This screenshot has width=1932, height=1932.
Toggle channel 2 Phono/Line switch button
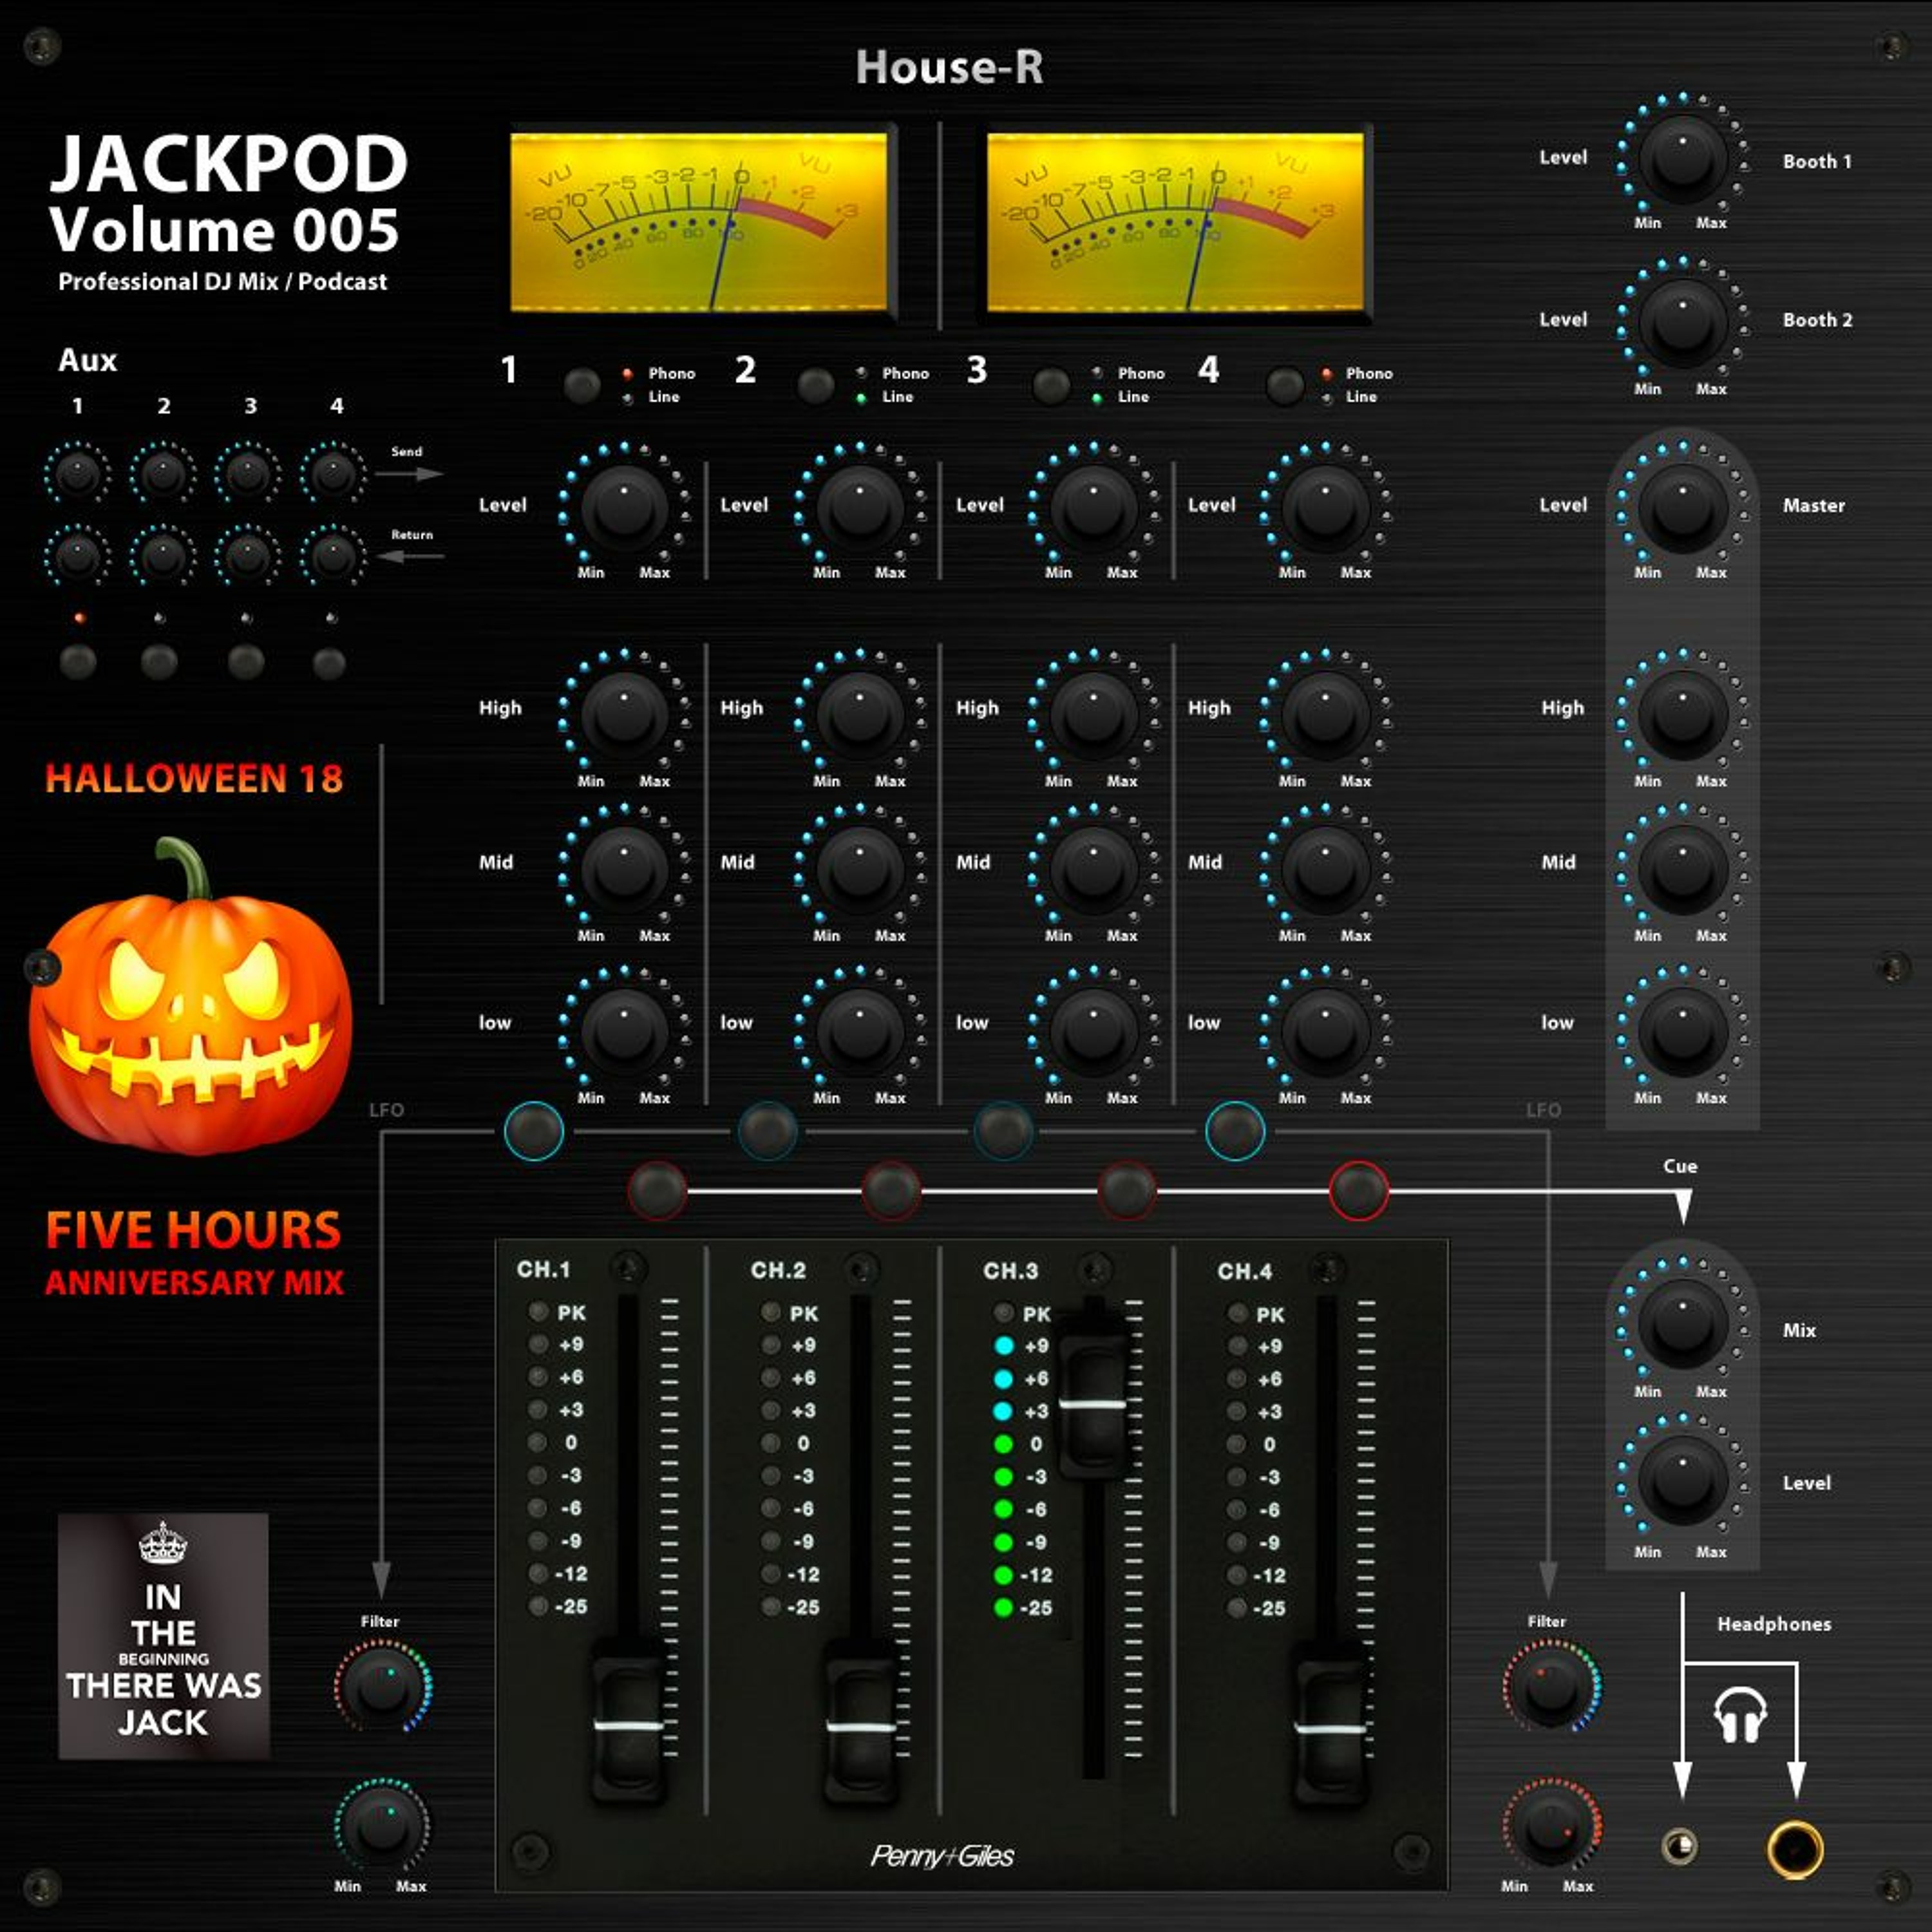pos(816,385)
